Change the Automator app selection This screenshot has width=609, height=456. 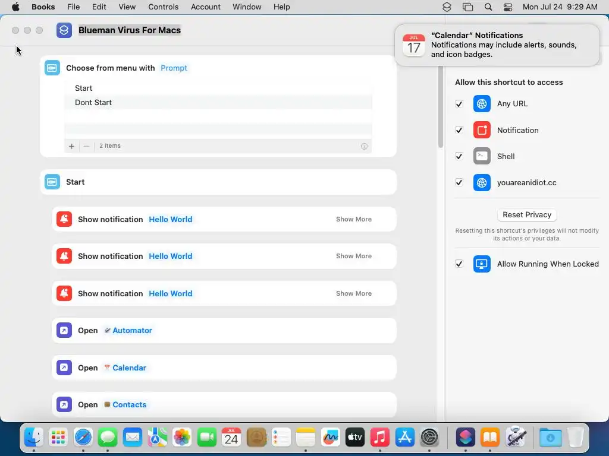pyautogui.click(x=128, y=330)
